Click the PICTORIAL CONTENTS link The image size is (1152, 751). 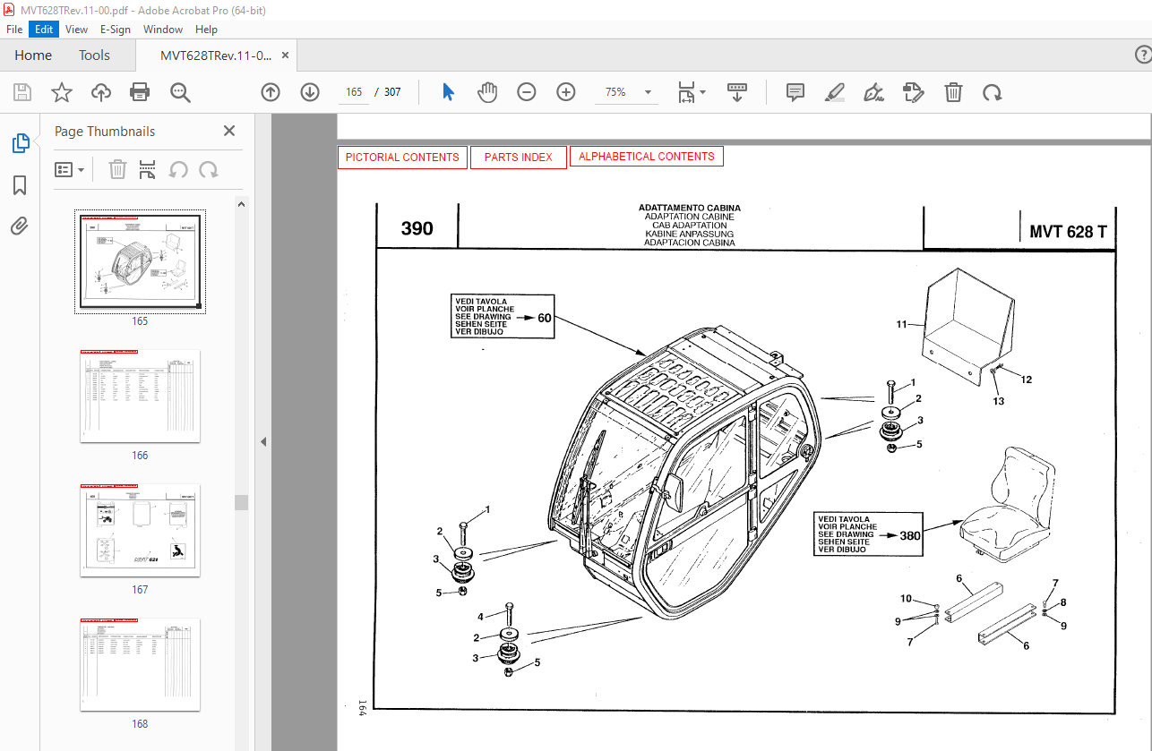402,158
